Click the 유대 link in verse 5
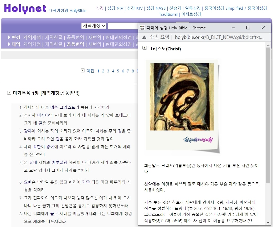The image size is (273, 227). 33,162
